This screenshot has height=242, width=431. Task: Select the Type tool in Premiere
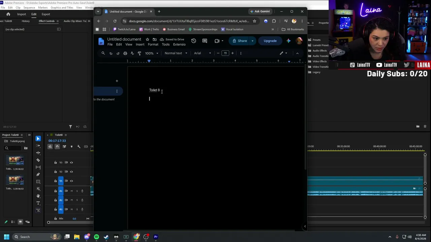point(38,203)
